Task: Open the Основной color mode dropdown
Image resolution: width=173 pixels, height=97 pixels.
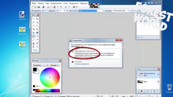Action: 41,65
